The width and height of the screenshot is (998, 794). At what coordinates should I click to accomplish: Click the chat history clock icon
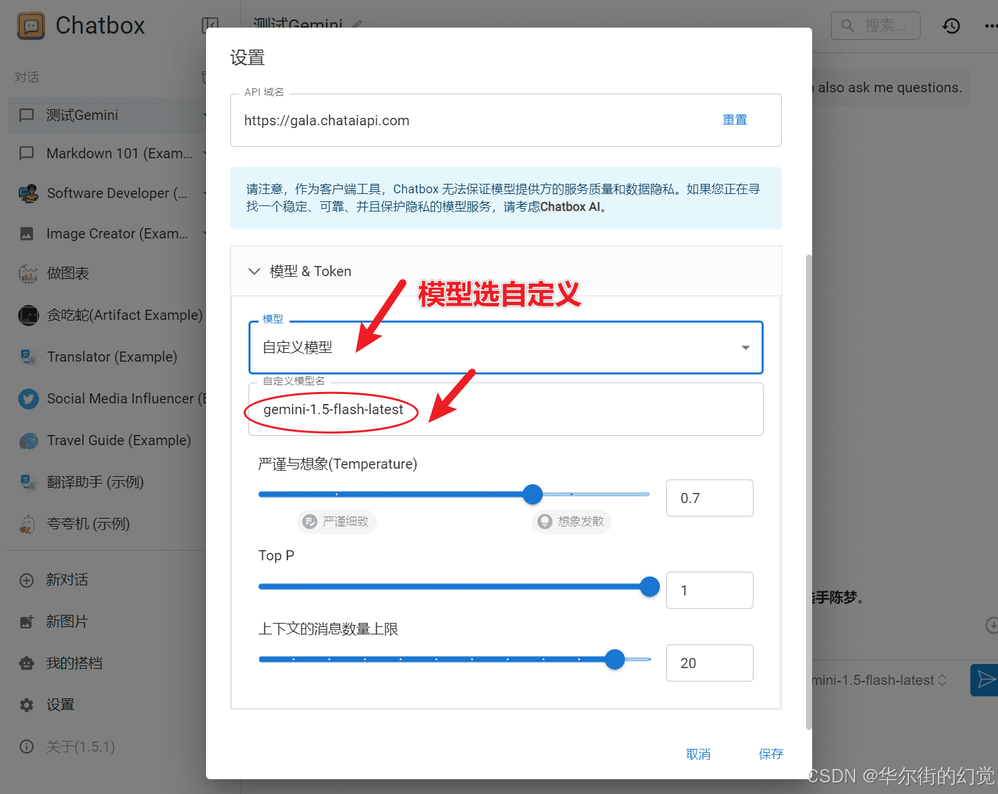coord(951,26)
